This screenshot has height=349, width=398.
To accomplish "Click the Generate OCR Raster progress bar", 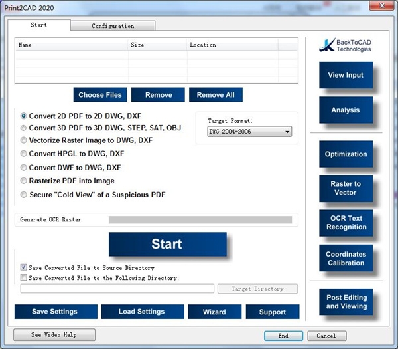I will (200, 220).
